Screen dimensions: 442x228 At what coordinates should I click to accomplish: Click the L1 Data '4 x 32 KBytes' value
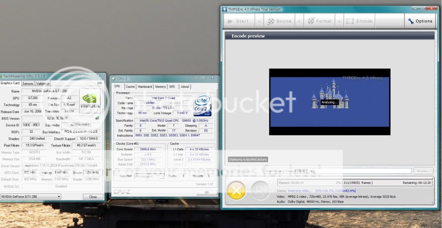[199, 150]
